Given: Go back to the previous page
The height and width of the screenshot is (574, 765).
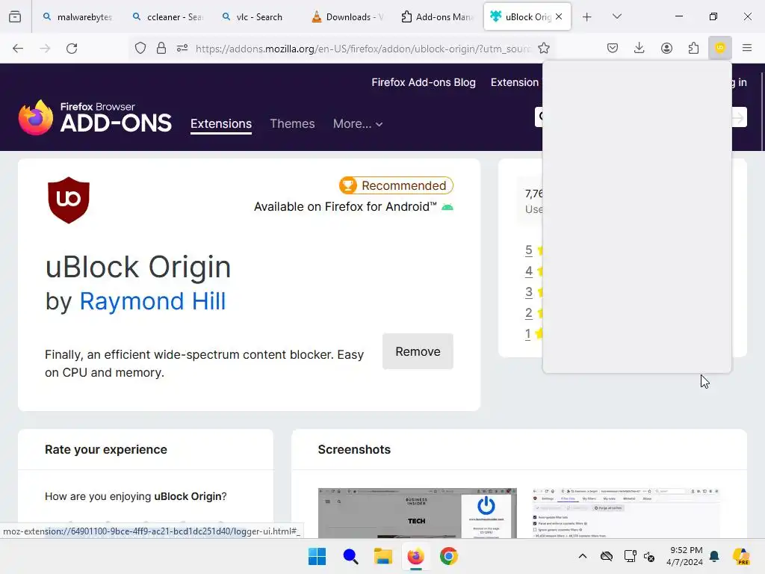Looking at the screenshot, I should [18, 49].
